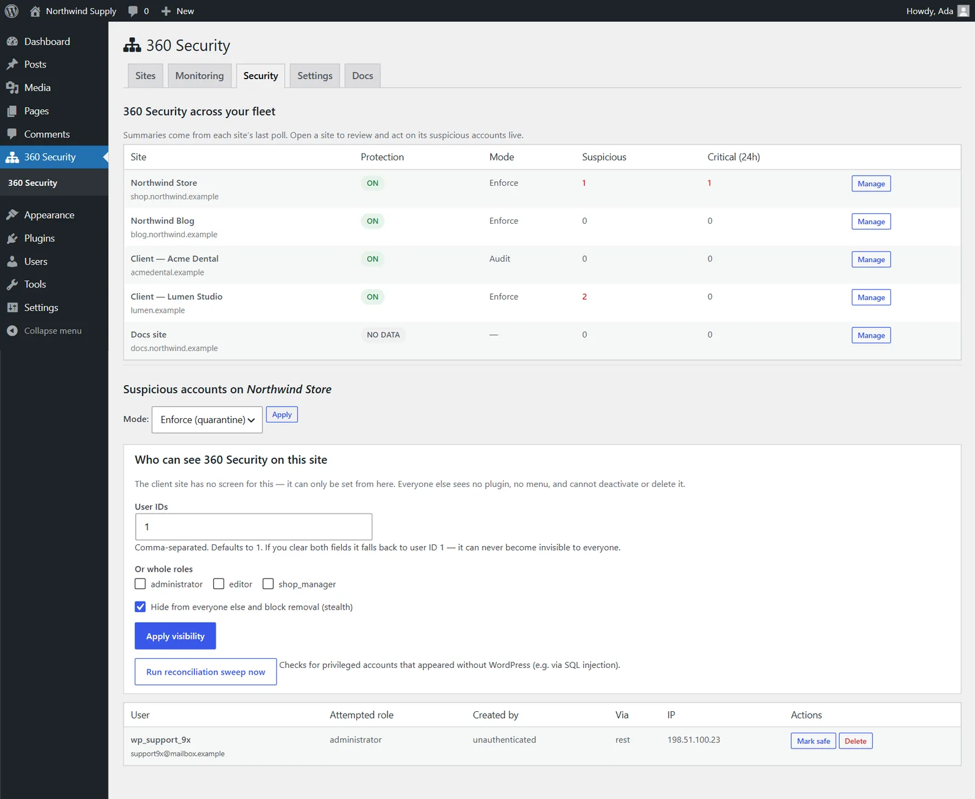Open the comments bubble icon in admin bar
The image size is (975, 799).
tap(133, 11)
